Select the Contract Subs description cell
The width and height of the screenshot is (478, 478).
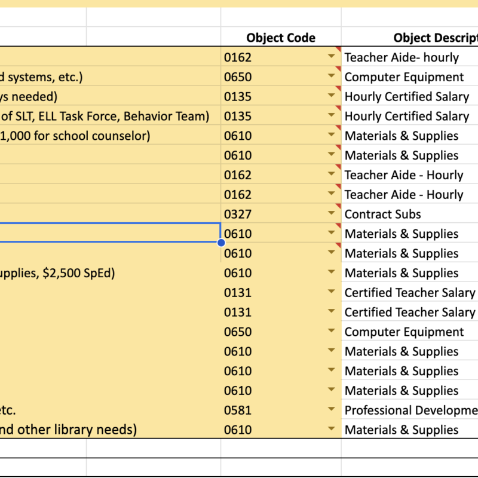[410, 213]
